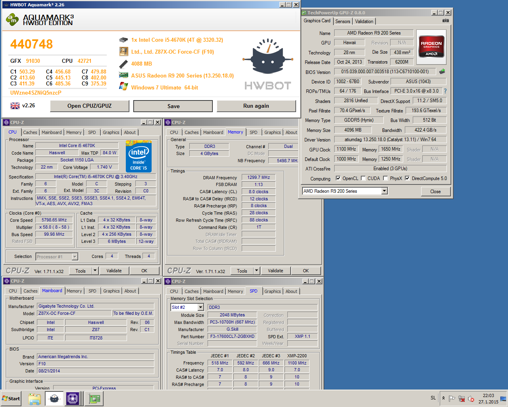This screenshot has width=508, height=407.
Task: Click the result code UWzne4SZNiQ5nzcP
Action: click(36, 93)
